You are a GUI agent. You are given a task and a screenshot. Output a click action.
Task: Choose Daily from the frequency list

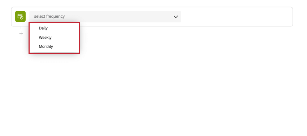[x=54, y=28]
